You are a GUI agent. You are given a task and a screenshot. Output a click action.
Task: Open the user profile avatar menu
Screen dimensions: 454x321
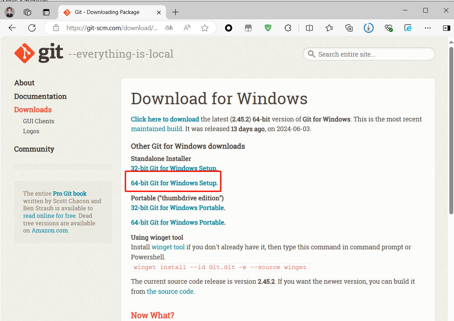point(10,12)
